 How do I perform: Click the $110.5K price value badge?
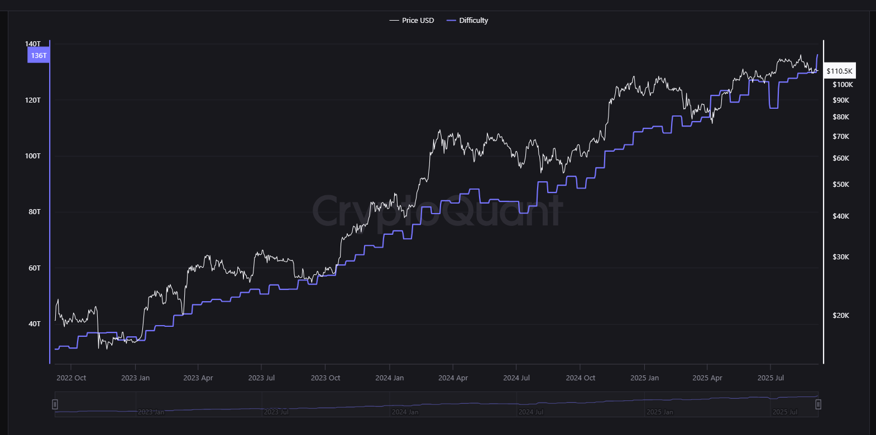pos(839,71)
